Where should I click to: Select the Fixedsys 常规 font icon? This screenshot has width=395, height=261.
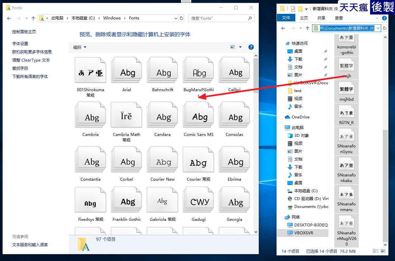click(90, 200)
